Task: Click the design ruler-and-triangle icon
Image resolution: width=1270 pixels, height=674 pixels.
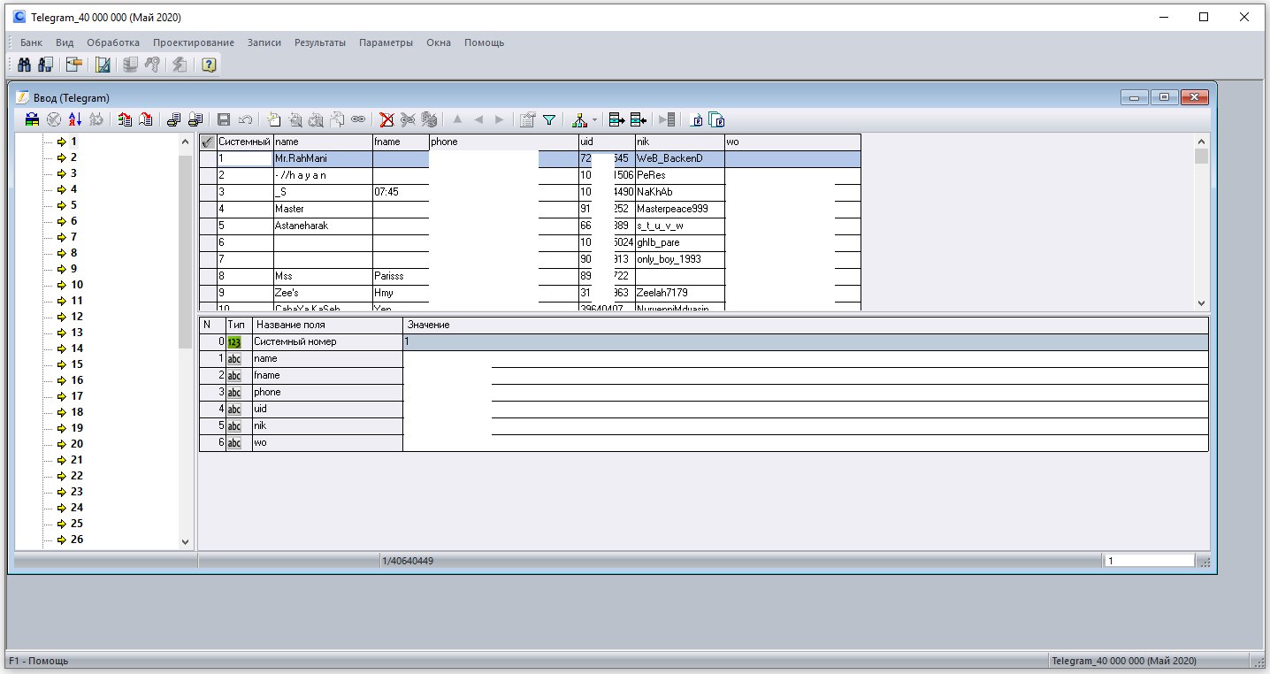Action: (x=103, y=65)
